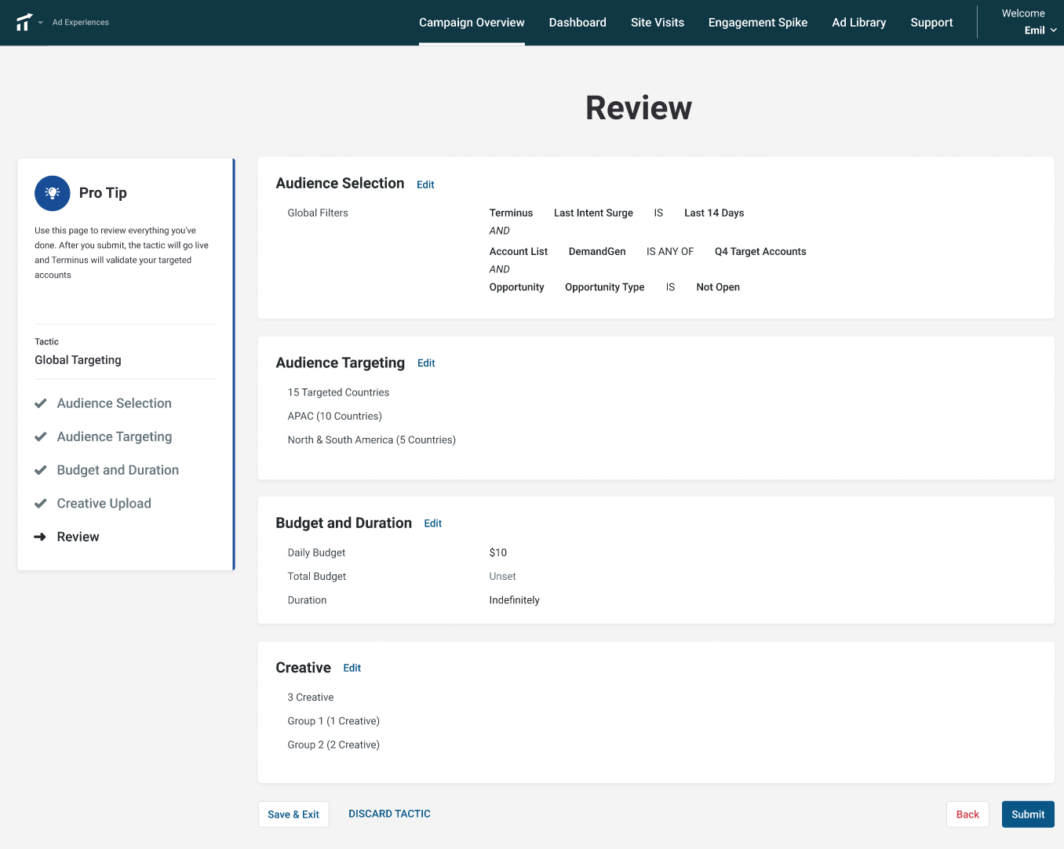Screen dimensions: 1064x849
Task: Expand the Welcome Emil user menu
Action: pyautogui.click(x=1029, y=22)
